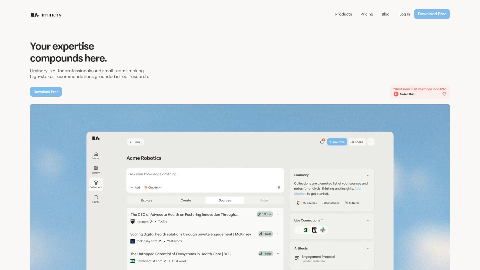Open the hbr.com source link

(x=144, y=221)
